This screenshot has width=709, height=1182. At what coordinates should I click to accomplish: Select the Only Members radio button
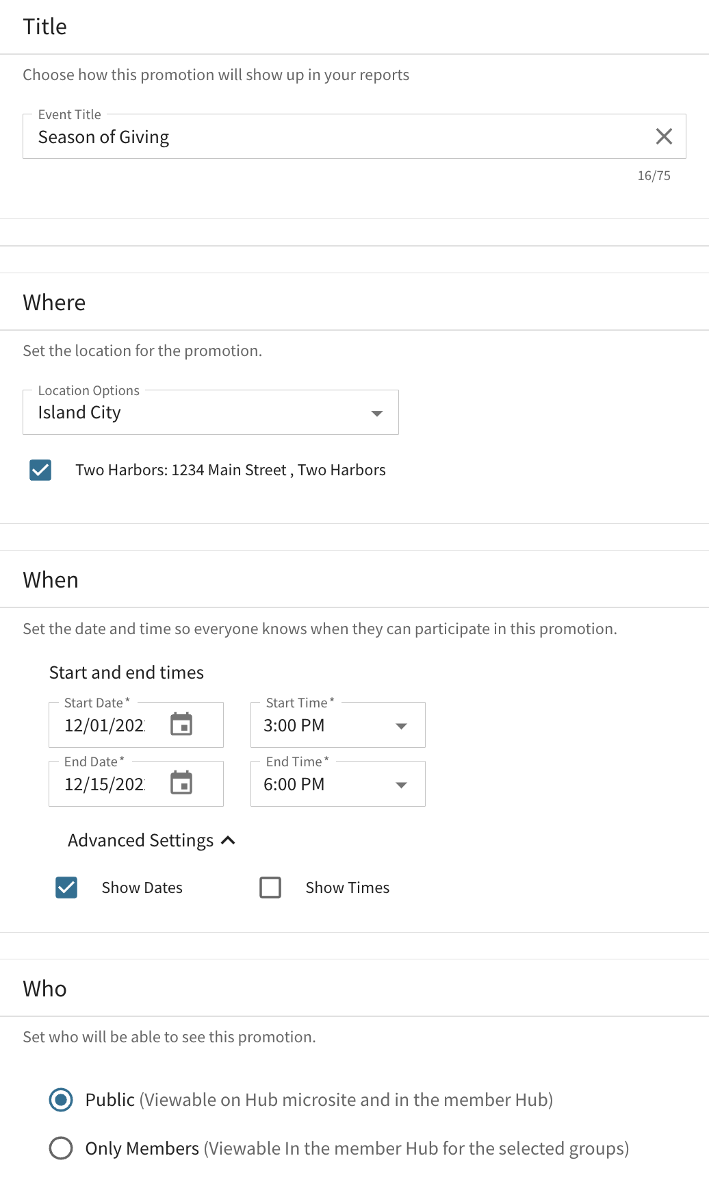(61, 1148)
